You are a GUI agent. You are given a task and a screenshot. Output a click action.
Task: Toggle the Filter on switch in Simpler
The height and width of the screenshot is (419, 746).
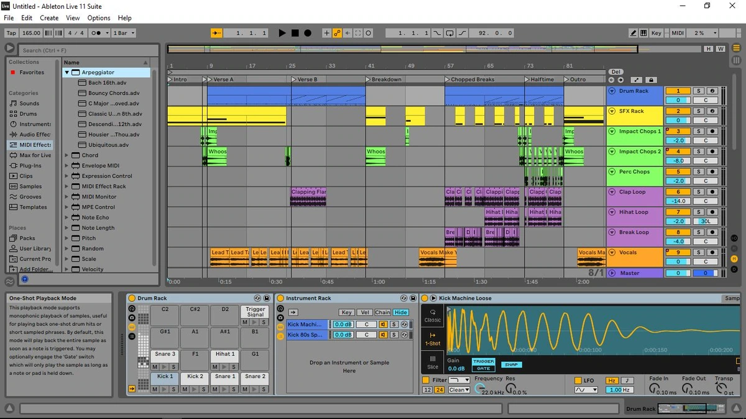click(x=426, y=380)
